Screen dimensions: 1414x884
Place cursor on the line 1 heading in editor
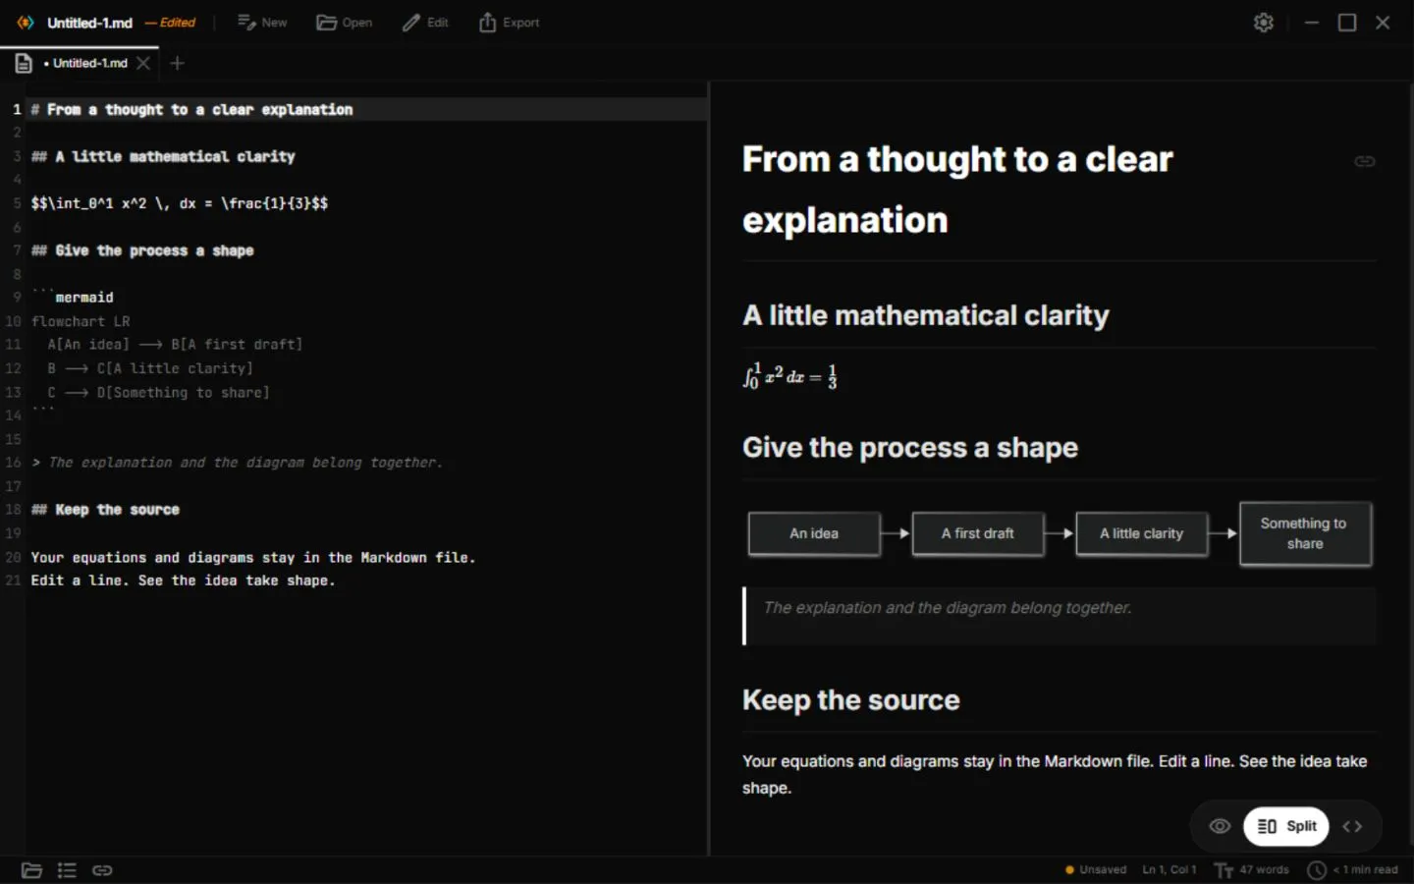coord(191,109)
